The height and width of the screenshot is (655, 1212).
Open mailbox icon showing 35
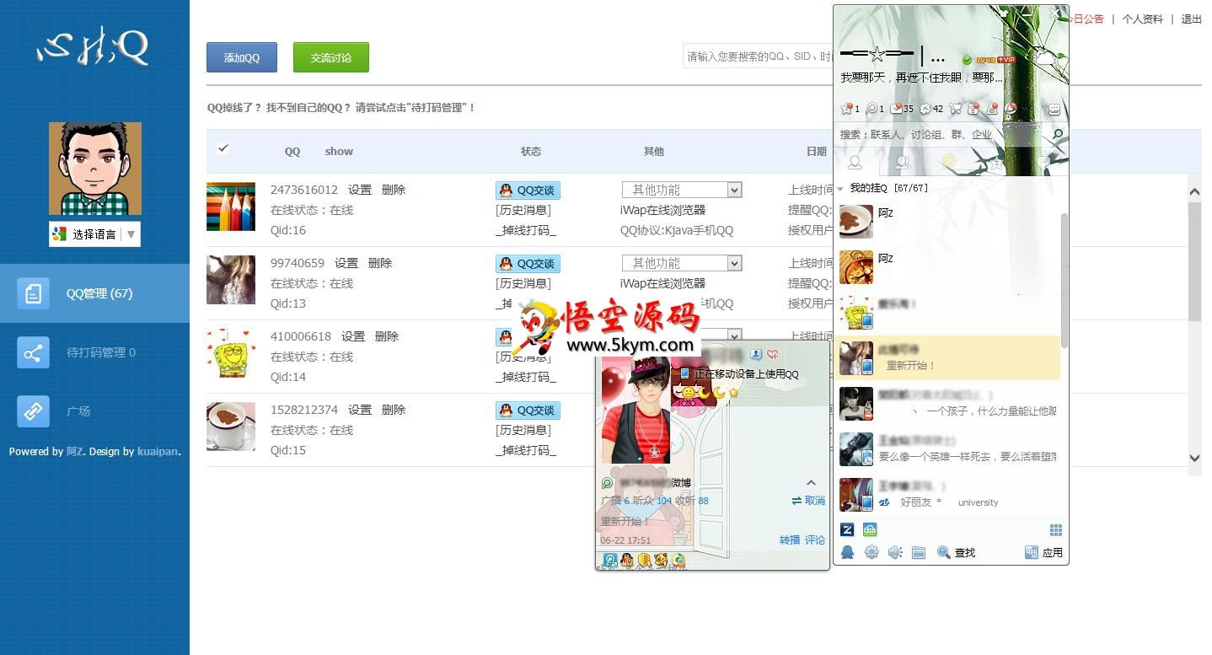pos(896,109)
